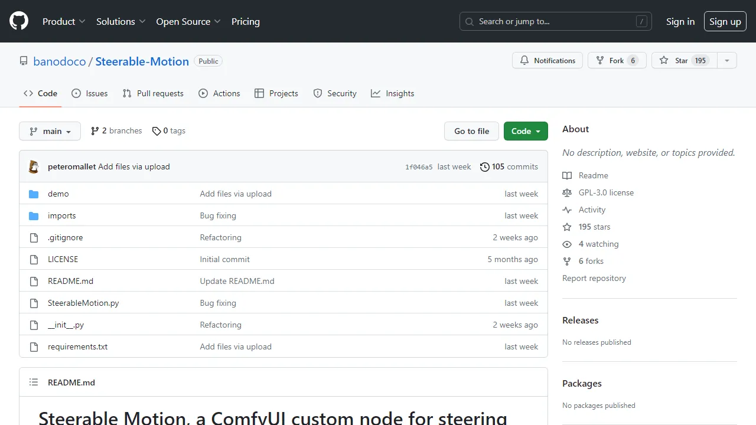
Task: Click the Go to file button
Action: tap(471, 131)
